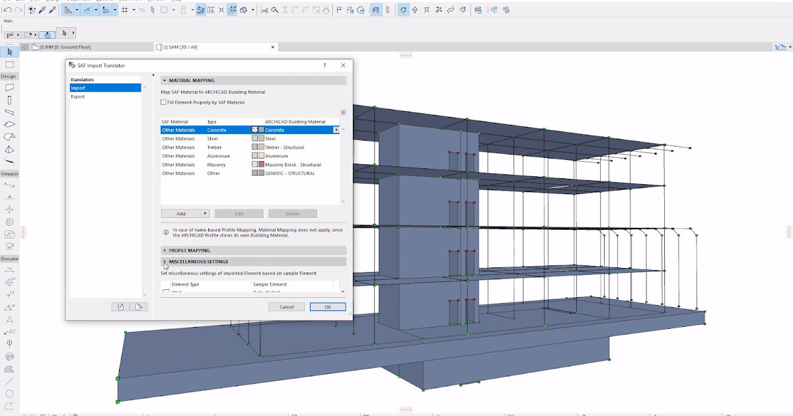The image size is (793, 416).
Task: Expand the Profile Mapping section
Action: [165, 251]
